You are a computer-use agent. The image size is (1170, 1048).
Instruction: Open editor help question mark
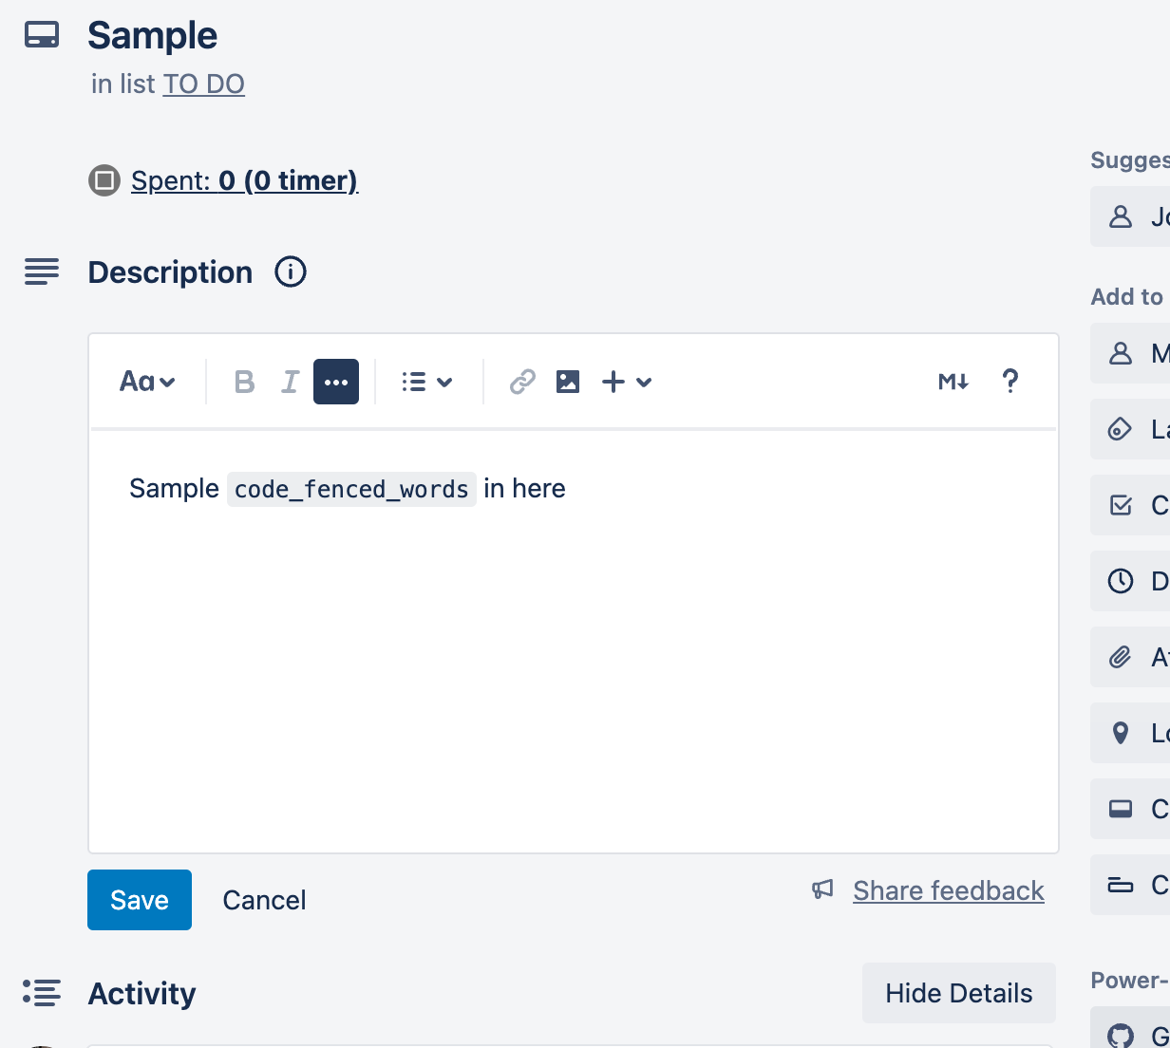1010,382
